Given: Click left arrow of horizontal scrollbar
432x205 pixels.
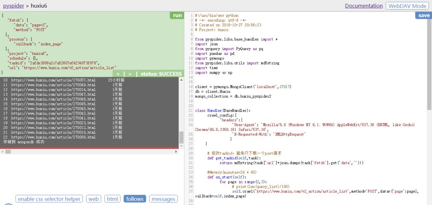Looking at the screenshot, I should tap(2, 151).
